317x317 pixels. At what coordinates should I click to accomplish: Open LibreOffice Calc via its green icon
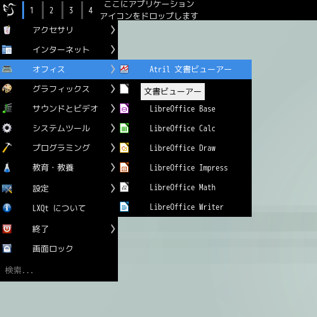coord(124,128)
